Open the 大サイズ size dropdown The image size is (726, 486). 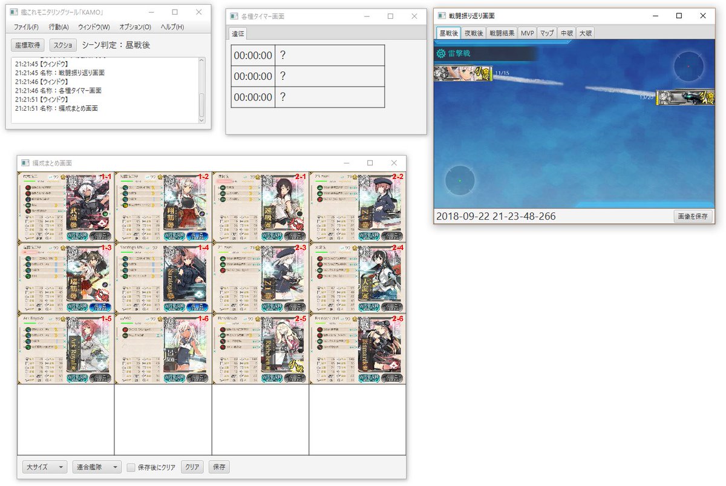pos(45,467)
